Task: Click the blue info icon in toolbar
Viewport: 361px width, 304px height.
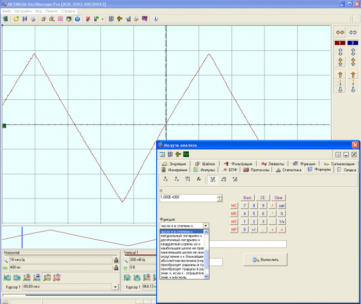Action: 156,19
